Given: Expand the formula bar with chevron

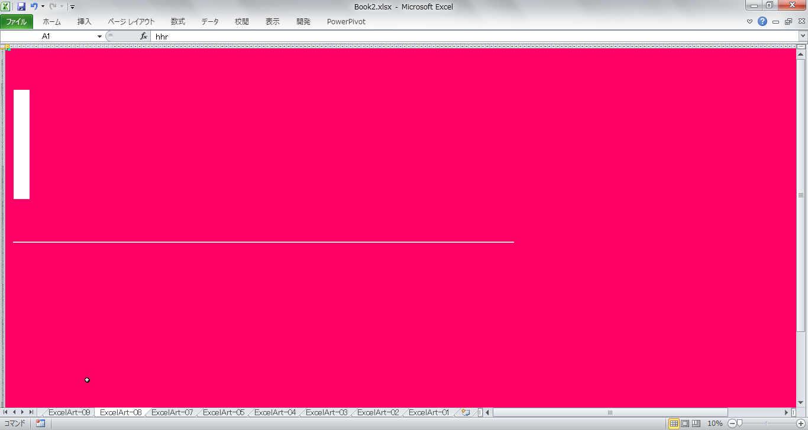Looking at the screenshot, I should click(803, 36).
